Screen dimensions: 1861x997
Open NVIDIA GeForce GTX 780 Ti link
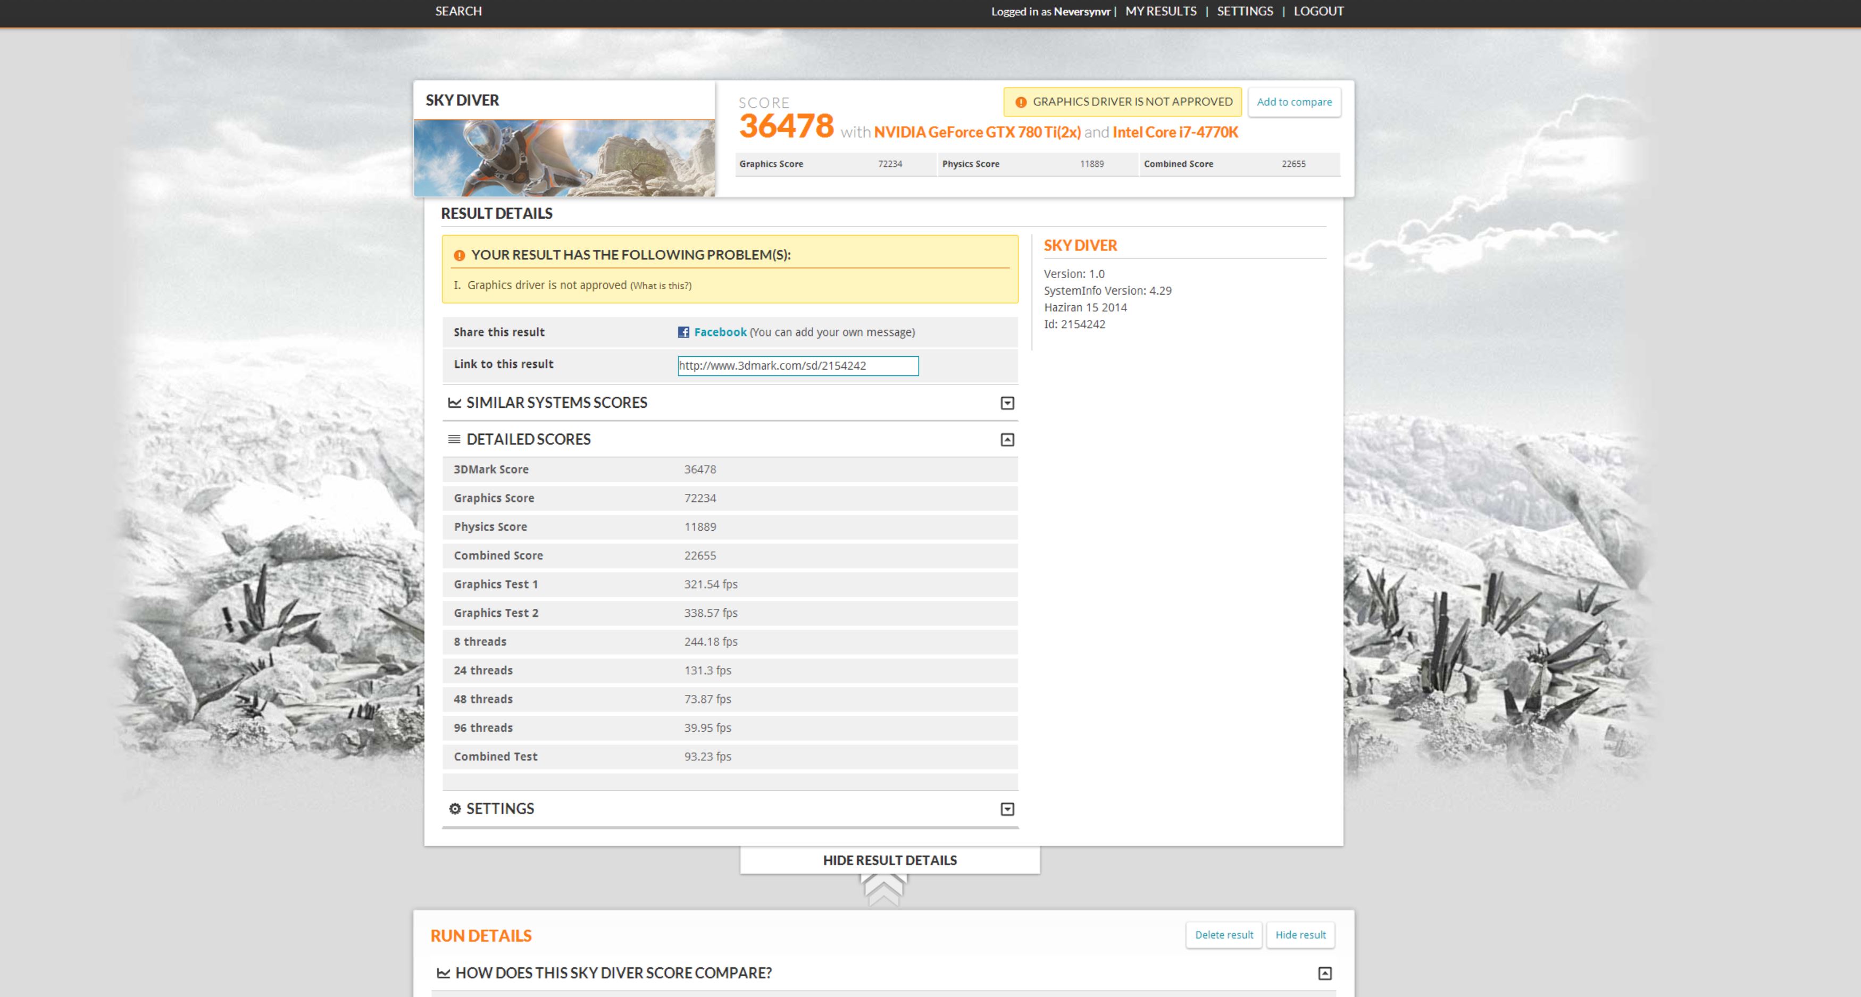(x=977, y=132)
